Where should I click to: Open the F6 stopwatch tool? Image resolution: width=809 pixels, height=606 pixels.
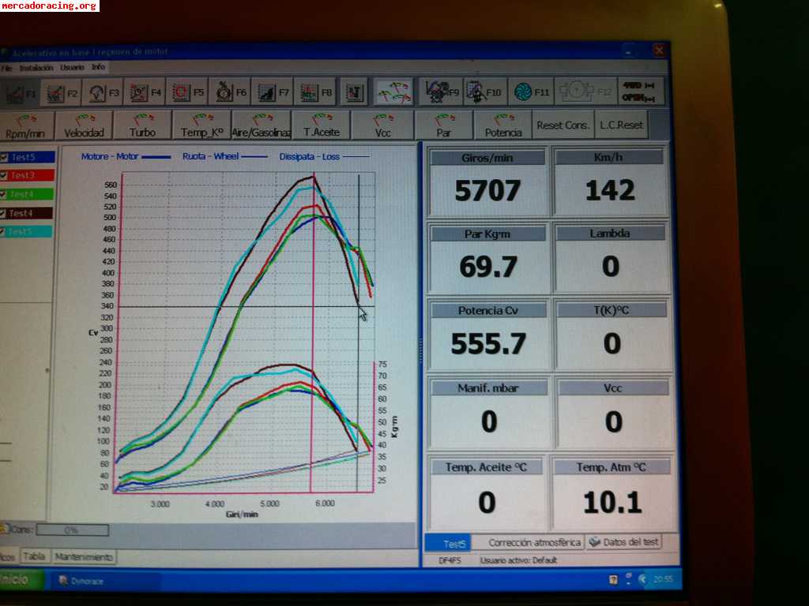231,92
